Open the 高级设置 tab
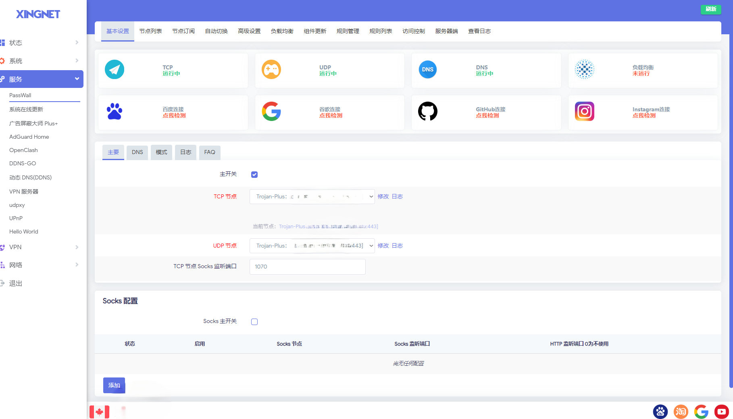This screenshot has height=419, width=733. tap(249, 31)
